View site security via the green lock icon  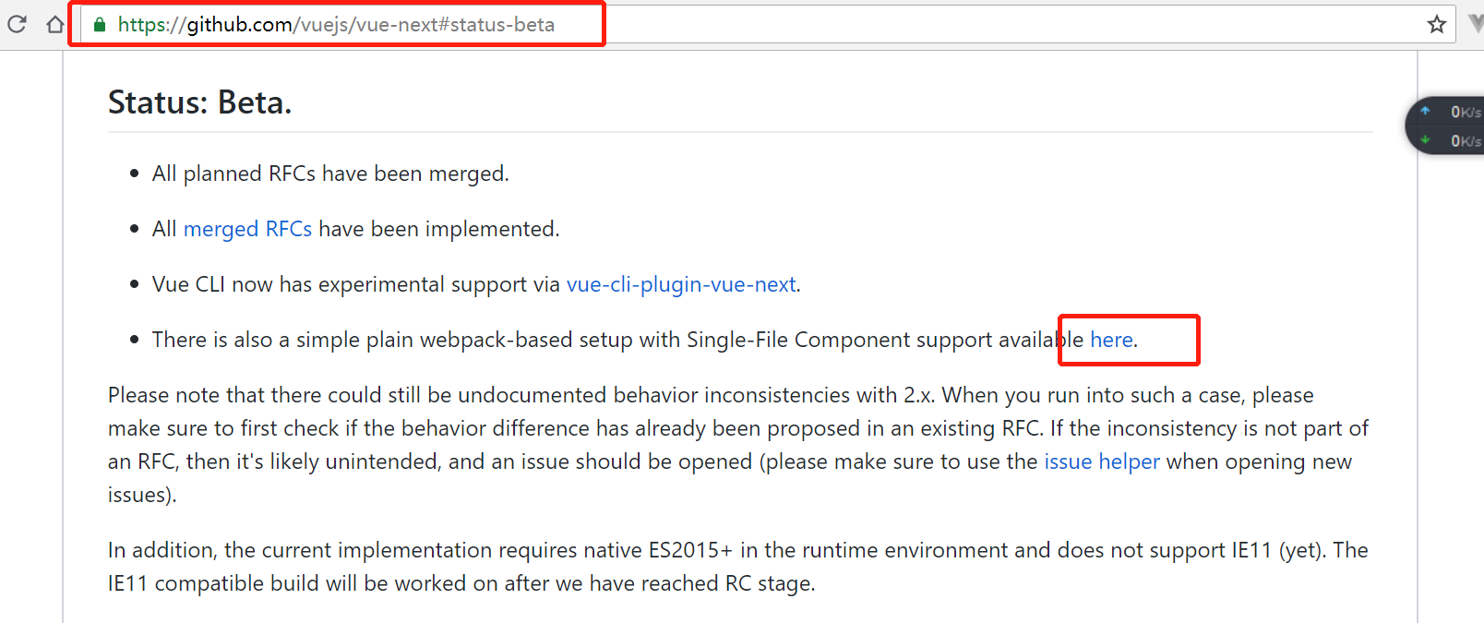point(100,25)
